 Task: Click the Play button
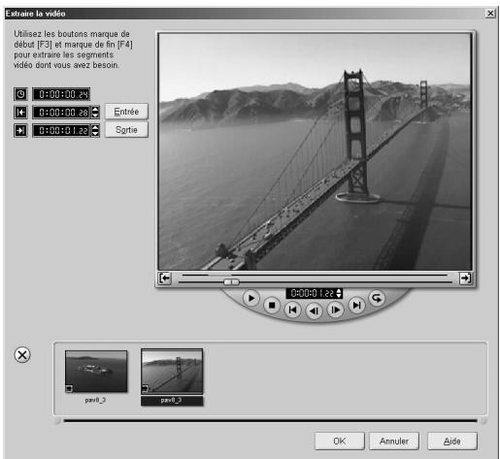click(x=251, y=298)
